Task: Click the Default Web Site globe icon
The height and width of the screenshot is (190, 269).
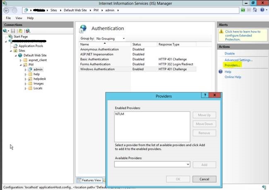Action: pos(20,55)
